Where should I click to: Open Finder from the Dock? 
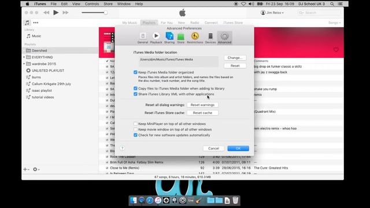[134, 200]
